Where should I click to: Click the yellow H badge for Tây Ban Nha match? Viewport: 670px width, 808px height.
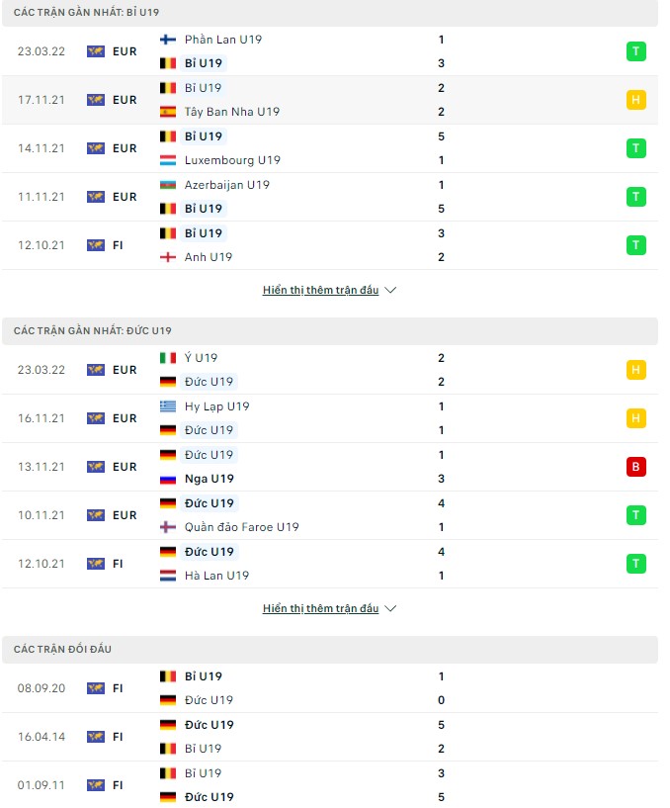636,100
